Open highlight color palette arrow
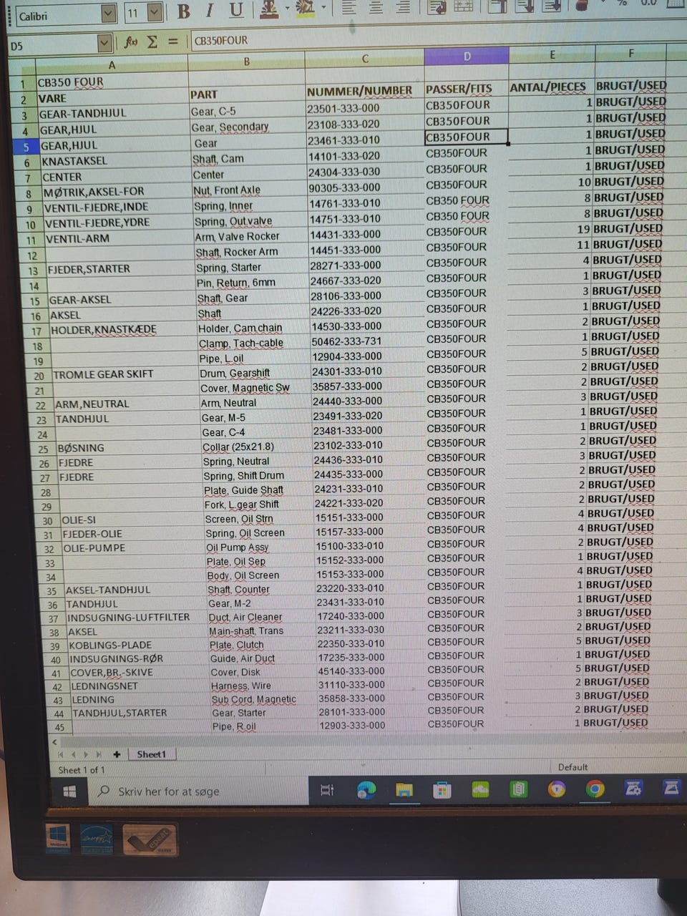Viewport: 687px width, 916px height. pos(323,8)
